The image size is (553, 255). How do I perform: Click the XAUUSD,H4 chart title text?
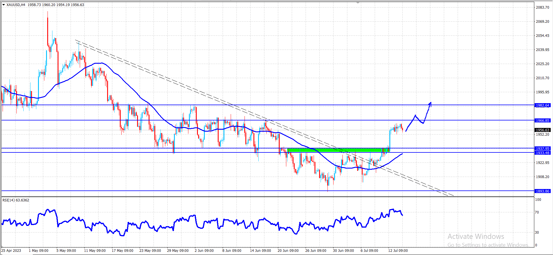[x=16, y=5]
